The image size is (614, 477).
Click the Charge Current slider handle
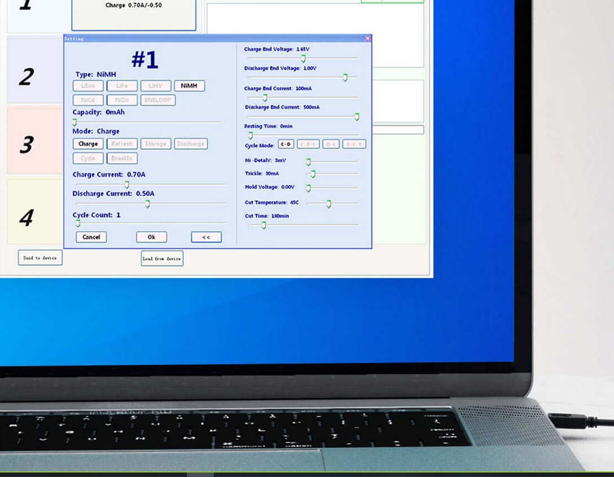(126, 184)
